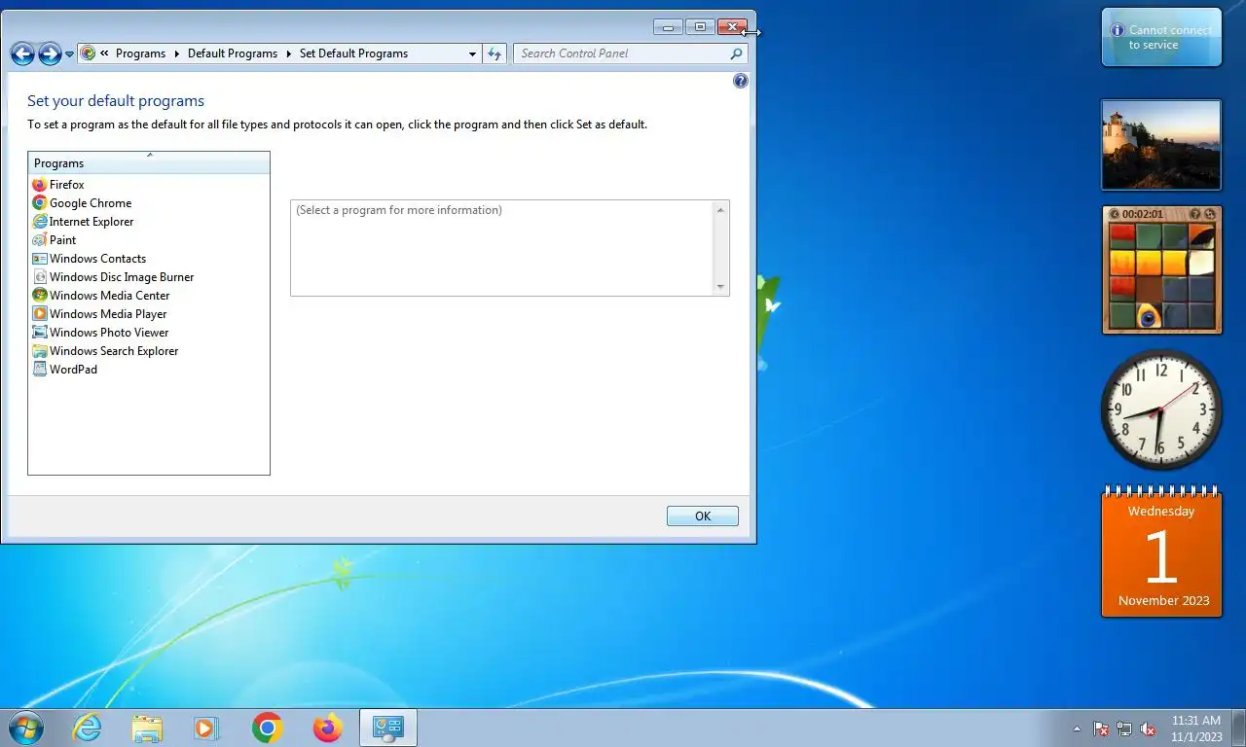
Task: Open the Help question mark icon
Action: pyautogui.click(x=741, y=81)
